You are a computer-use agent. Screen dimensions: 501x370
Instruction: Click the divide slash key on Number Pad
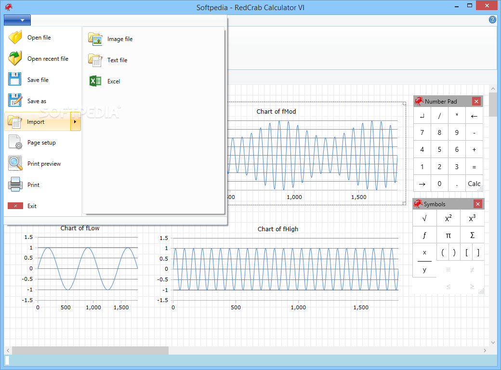pyautogui.click(x=439, y=116)
